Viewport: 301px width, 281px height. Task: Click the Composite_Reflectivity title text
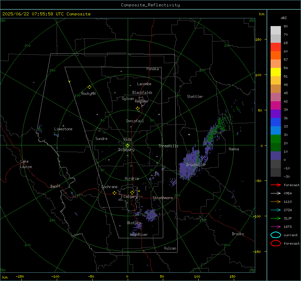click(150, 5)
